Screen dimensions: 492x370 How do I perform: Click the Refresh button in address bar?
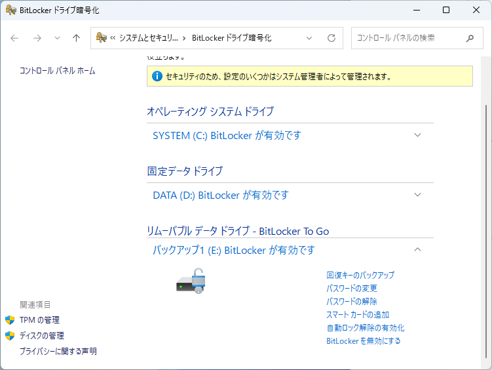click(331, 38)
